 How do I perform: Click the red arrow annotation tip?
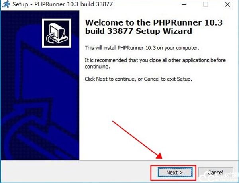click(x=160, y=156)
